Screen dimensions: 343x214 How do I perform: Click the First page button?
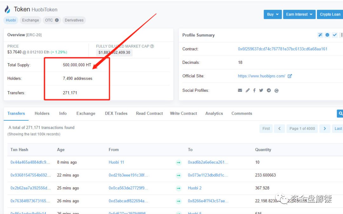tap(266, 129)
